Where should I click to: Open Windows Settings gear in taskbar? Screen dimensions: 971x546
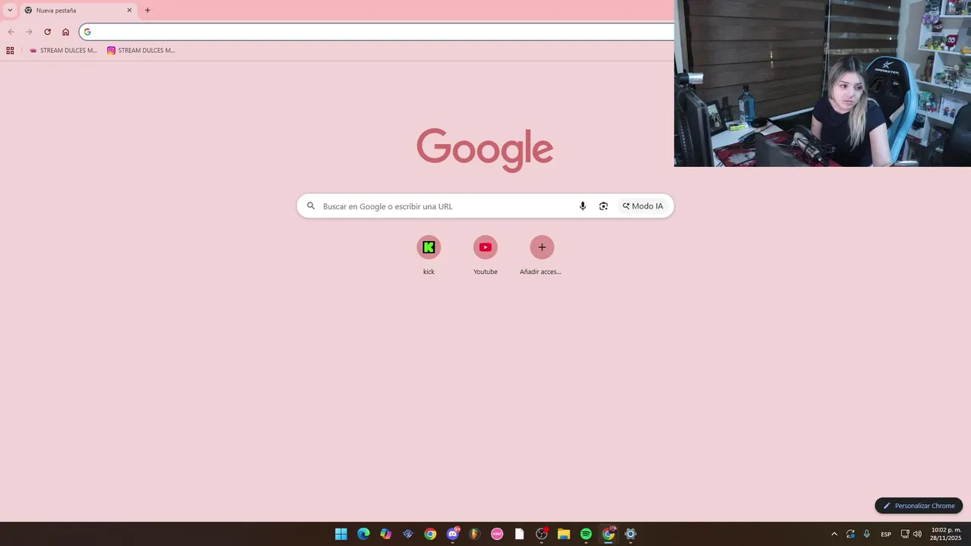(630, 534)
